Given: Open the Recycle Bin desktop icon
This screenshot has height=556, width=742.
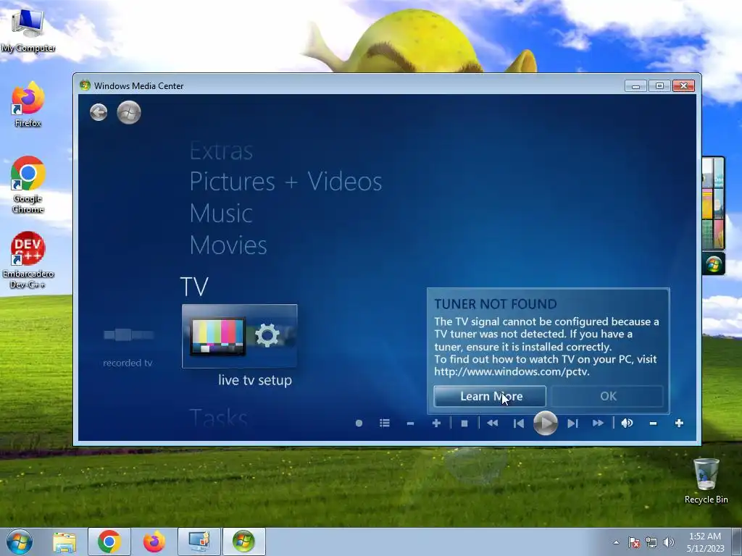Looking at the screenshot, I should click(706, 481).
